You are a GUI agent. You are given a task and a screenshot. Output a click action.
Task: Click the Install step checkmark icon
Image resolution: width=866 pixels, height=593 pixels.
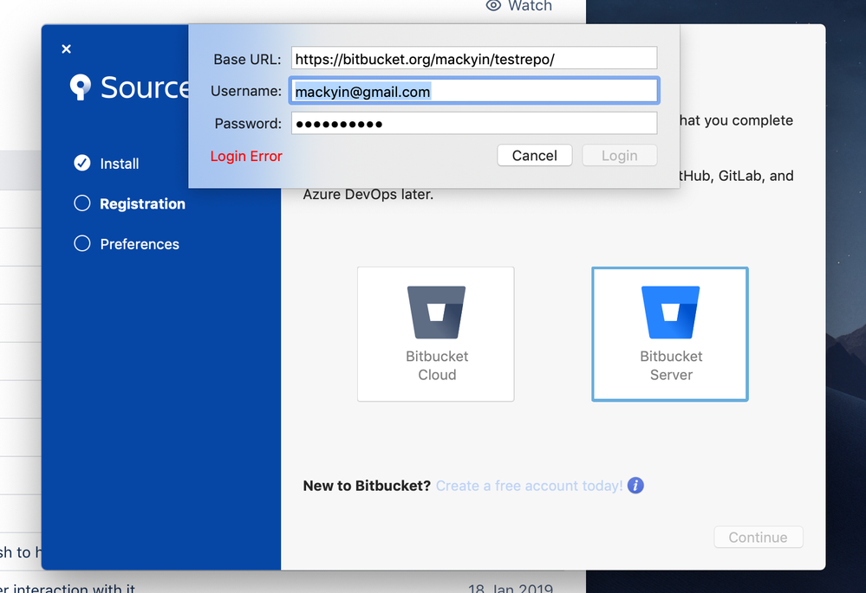tap(82, 163)
